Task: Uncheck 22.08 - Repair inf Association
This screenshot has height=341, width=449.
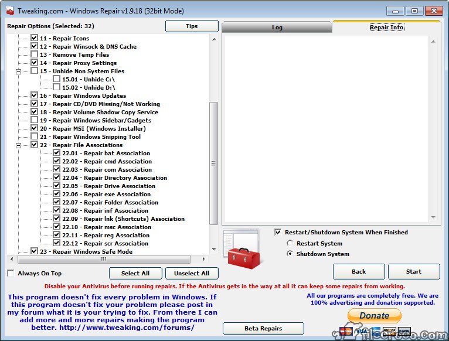Action: click(57, 210)
